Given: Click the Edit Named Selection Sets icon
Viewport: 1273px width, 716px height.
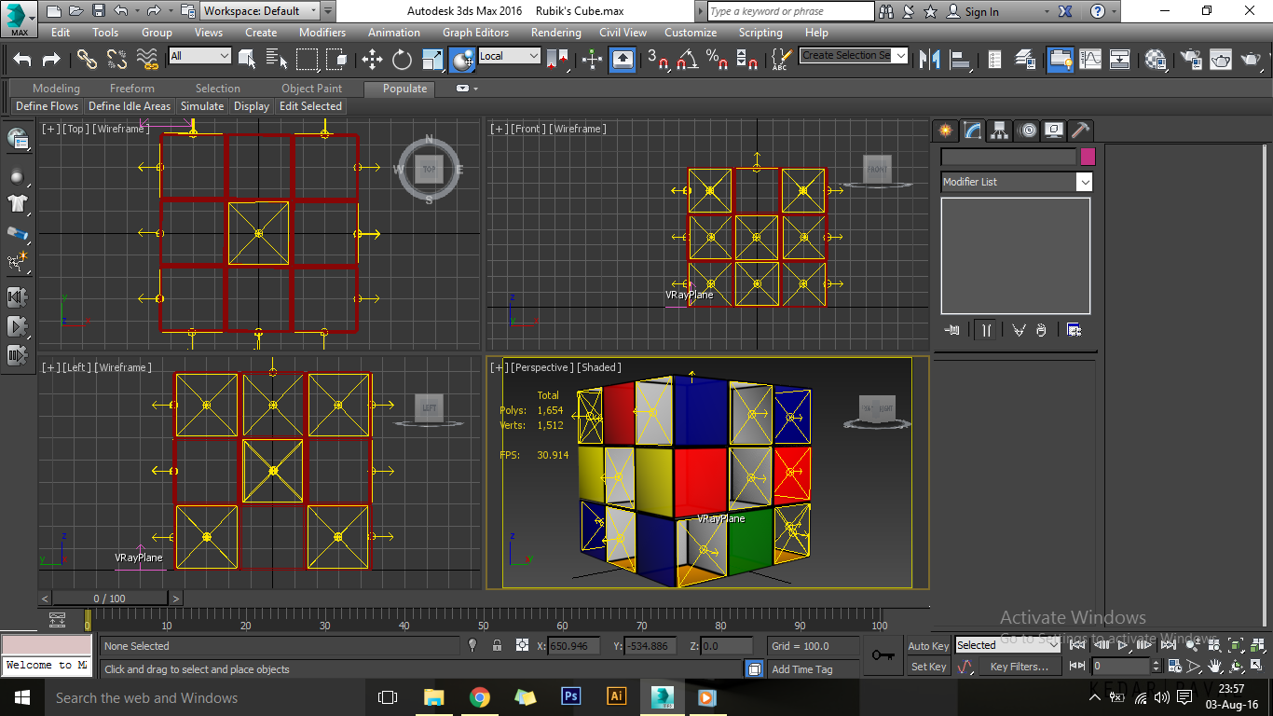Looking at the screenshot, I should (781, 60).
